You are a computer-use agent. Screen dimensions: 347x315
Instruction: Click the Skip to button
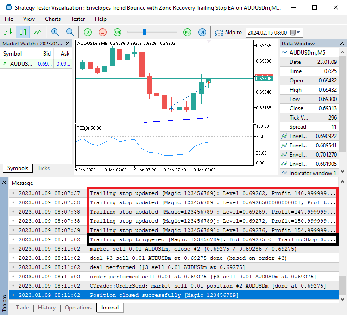228,32
